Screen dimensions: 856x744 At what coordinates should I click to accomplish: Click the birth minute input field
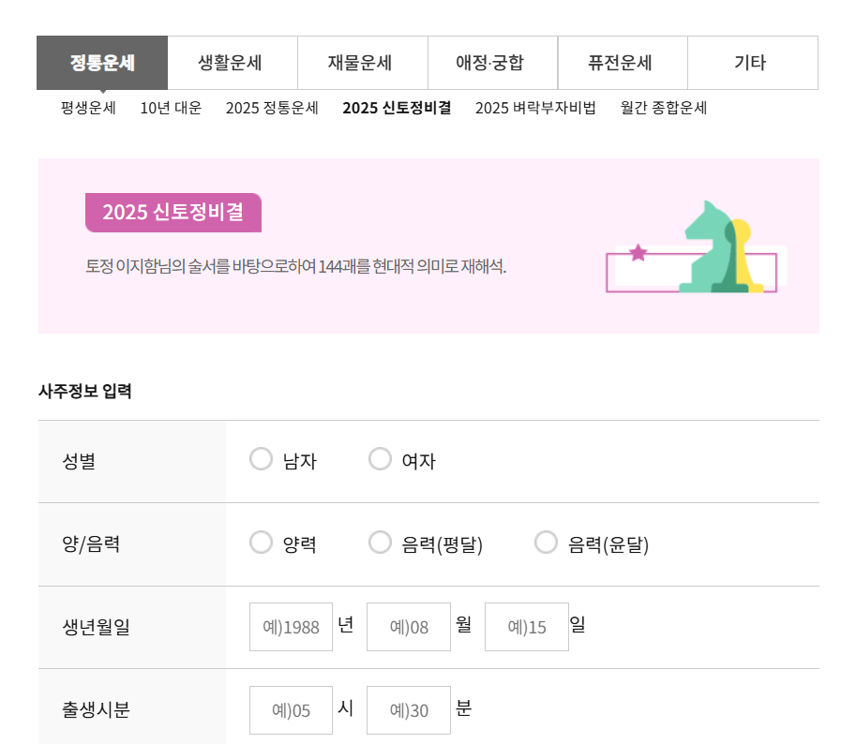coord(409,709)
